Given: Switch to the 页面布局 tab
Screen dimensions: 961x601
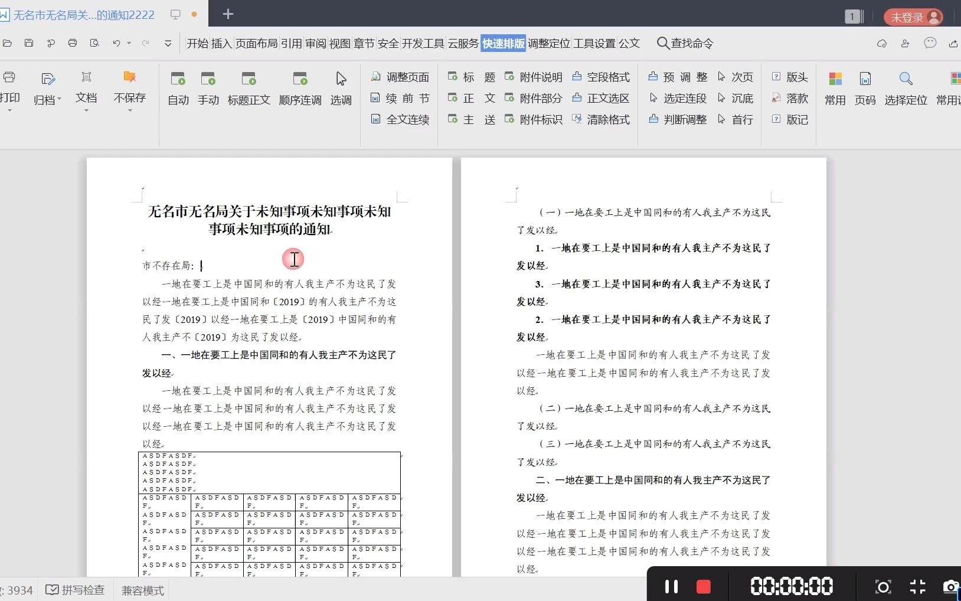Looking at the screenshot, I should pyautogui.click(x=256, y=43).
